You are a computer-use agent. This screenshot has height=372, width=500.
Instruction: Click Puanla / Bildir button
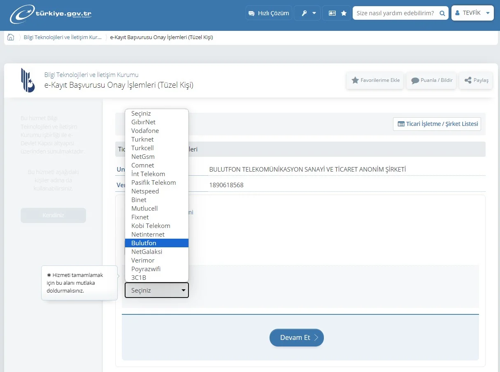tap(432, 80)
